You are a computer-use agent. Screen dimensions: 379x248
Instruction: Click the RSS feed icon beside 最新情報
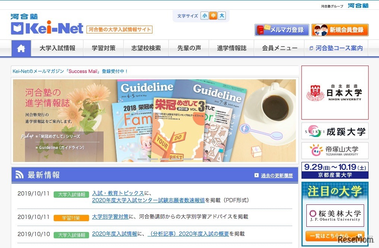click(19, 175)
